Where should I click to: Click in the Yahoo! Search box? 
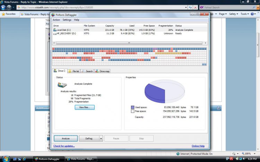coord(226,8)
